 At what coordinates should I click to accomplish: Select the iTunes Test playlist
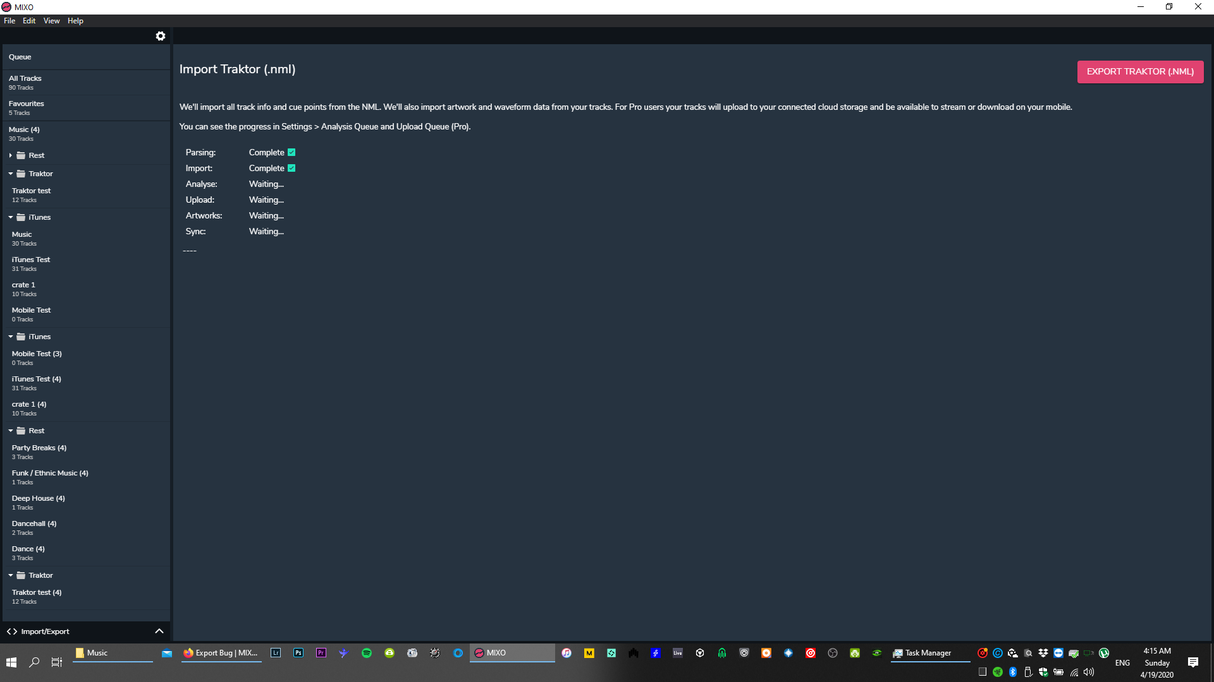(x=86, y=264)
